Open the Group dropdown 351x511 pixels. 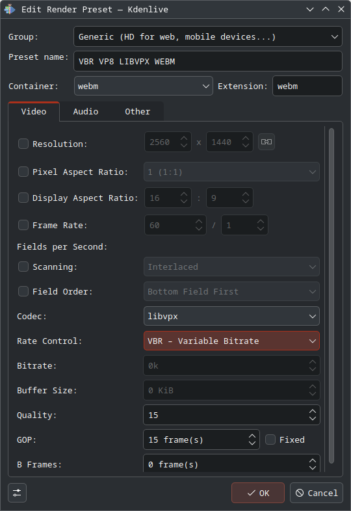(208, 36)
